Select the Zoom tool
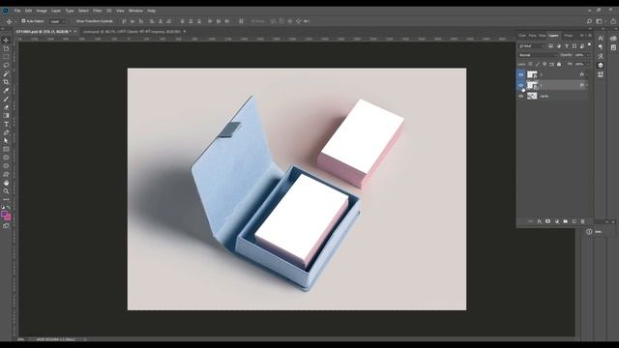 pos(6,191)
